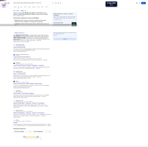Open search by image with the lens icon
Image resolution: width=148 pixels, height=147 pixels.
pyautogui.click(x=58, y=3)
